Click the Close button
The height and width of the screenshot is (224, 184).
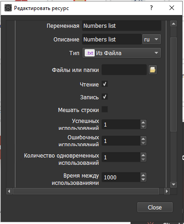pos(155,207)
